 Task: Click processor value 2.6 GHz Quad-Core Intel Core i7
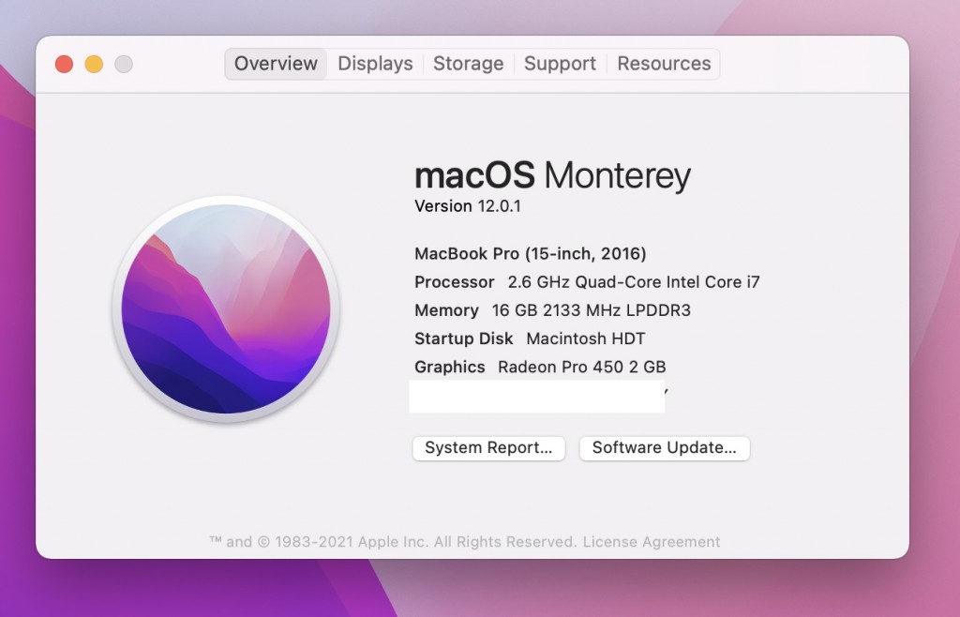tap(634, 282)
